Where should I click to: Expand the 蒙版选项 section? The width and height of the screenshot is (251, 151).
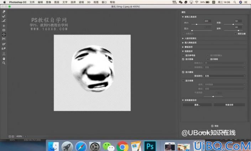click(x=183, y=47)
